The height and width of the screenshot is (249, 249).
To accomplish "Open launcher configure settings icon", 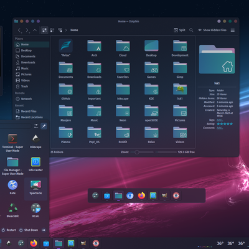I will tap(36, 126).
